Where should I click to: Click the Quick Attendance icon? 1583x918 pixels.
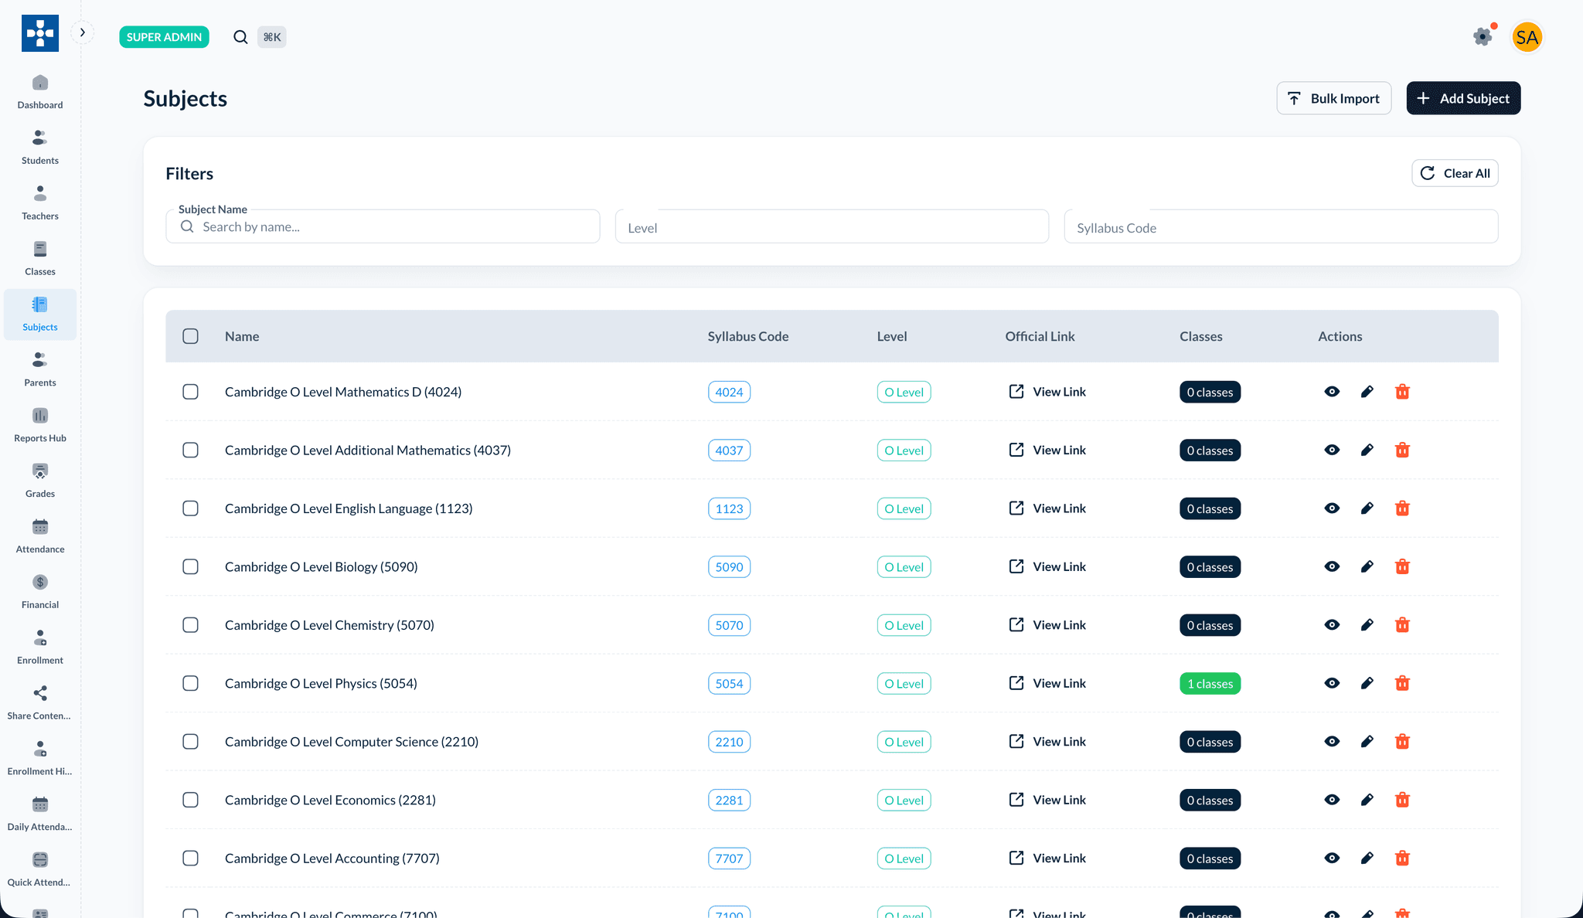click(x=40, y=860)
